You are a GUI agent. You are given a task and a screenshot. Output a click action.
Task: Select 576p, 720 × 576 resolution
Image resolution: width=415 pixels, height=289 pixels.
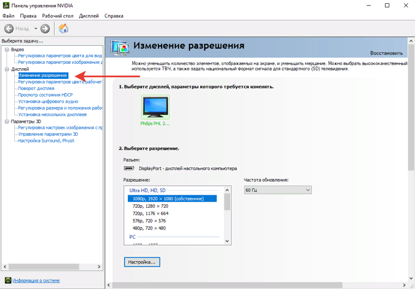(x=149, y=221)
